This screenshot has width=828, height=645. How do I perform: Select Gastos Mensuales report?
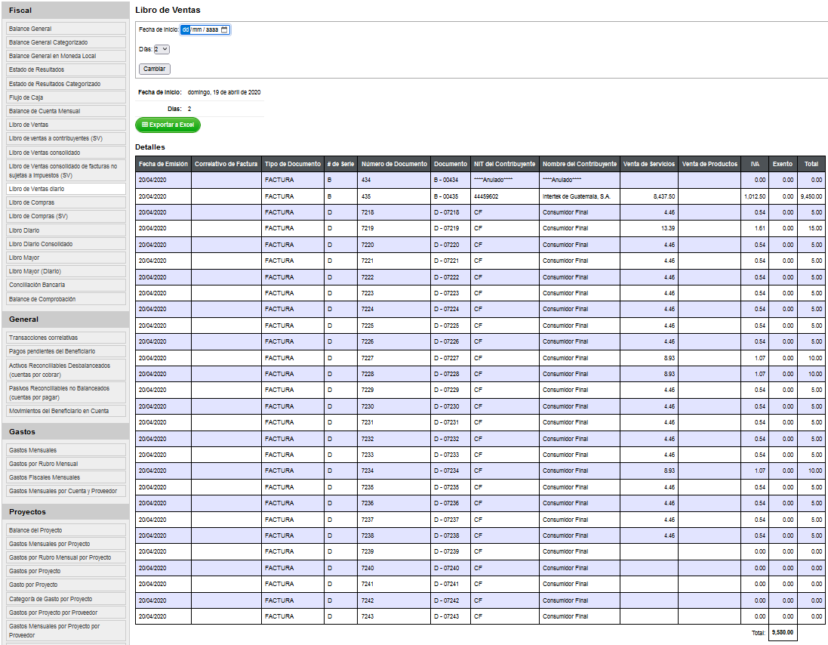[66, 450]
